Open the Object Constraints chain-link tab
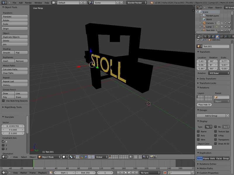 [221, 37]
